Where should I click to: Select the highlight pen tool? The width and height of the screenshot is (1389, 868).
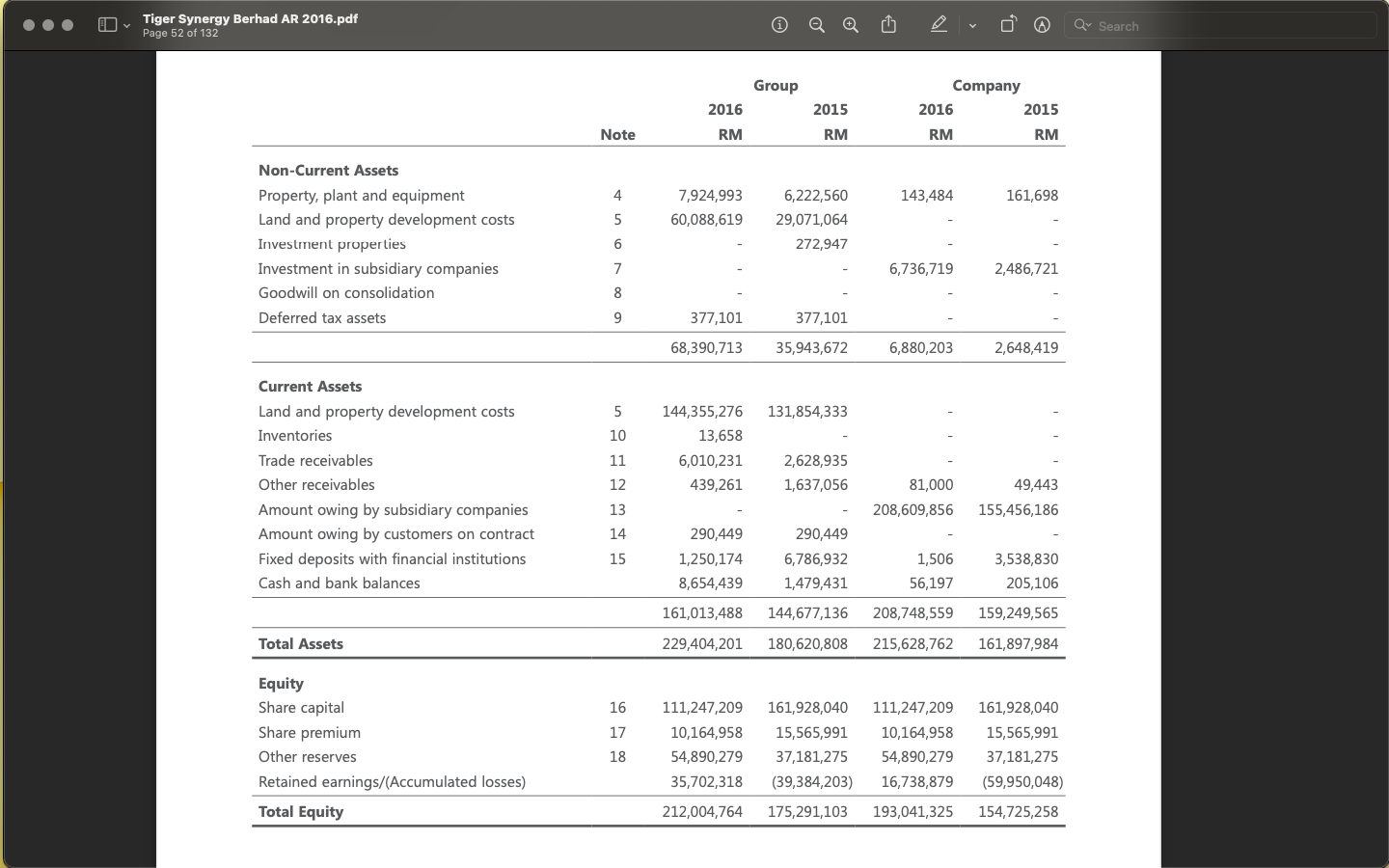(939, 25)
